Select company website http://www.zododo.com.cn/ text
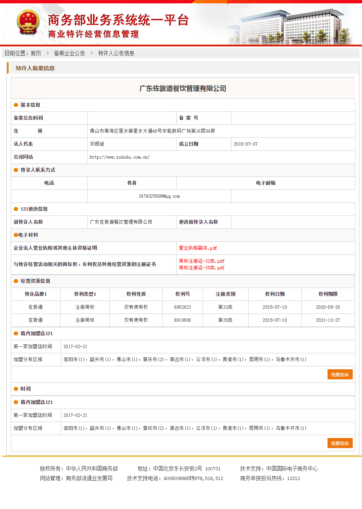The width and height of the screenshot is (362, 509). pos(119,157)
